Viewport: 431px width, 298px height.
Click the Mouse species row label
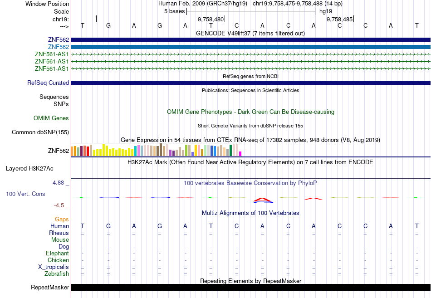point(60,240)
